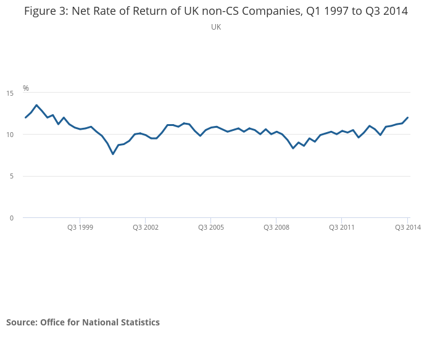This screenshot has height=339, width=432.
Task: Select the Q3 2011 x-axis label
Action: (342, 227)
